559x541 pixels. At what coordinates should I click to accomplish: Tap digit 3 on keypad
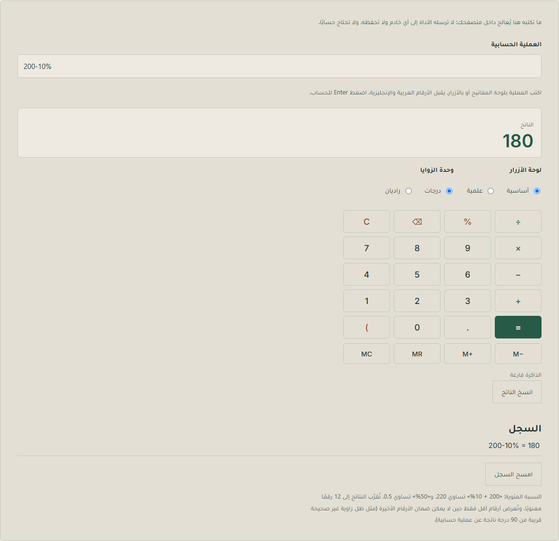[x=467, y=301]
